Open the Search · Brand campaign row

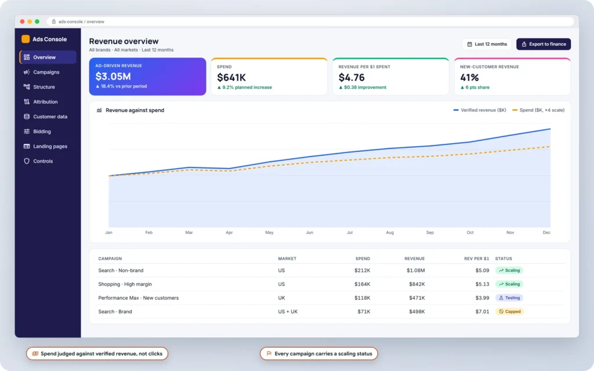pos(329,311)
